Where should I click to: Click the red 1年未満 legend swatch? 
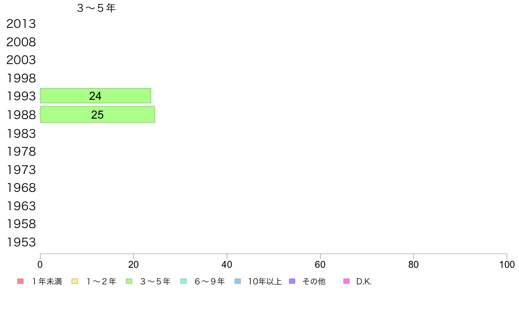click(21, 281)
